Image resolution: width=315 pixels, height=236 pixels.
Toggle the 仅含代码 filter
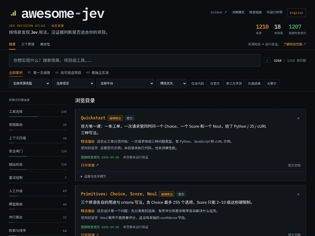pyautogui.click(x=198, y=83)
